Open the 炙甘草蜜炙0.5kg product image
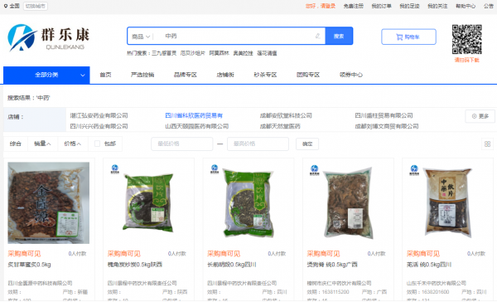Viewport: 497px width, 302px height. pos(49,203)
